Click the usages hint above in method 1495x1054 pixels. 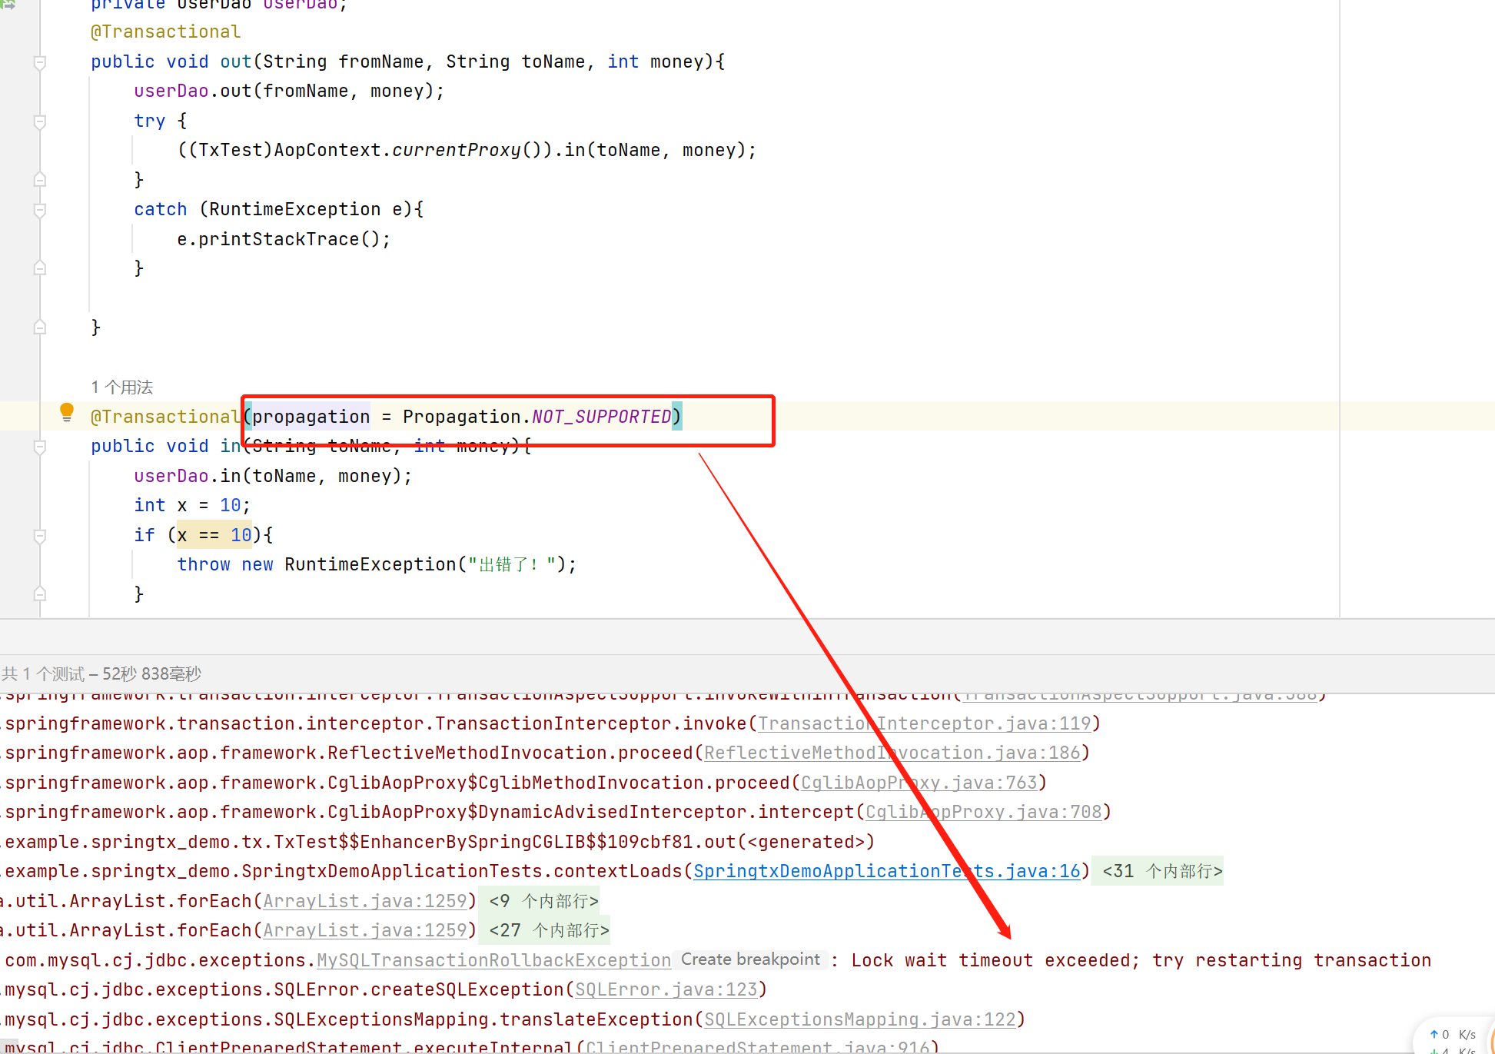[122, 387]
